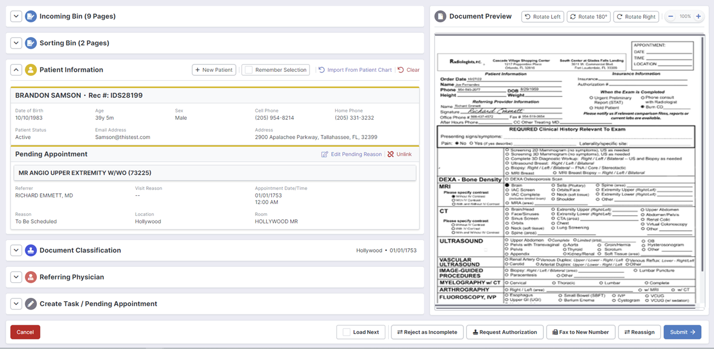Image resolution: width=714 pixels, height=349 pixels.
Task: Click Rotate 180° button
Action: [588, 17]
